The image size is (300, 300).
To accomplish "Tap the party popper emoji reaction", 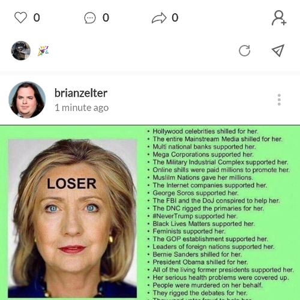I will [43, 51].
